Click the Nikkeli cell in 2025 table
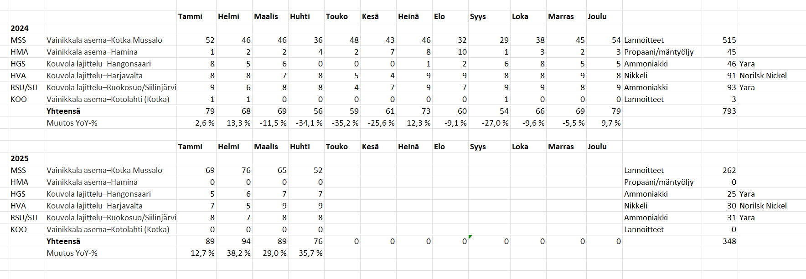This screenshot has height=279, width=806. 635,206
